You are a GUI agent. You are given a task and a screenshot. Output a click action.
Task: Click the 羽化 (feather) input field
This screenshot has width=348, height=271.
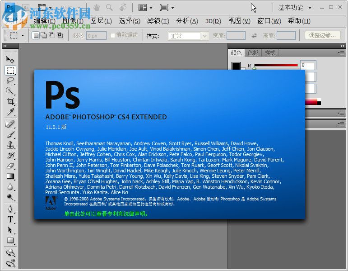96,36
